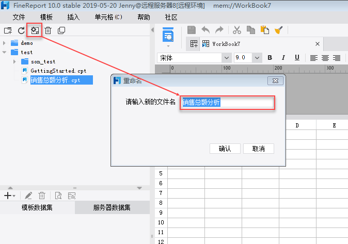Open the 社区 menu
This screenshot has width=348, height=244.
(171, 18)
